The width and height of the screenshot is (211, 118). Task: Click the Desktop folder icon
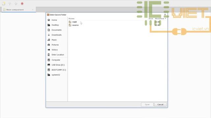[49, 25]
